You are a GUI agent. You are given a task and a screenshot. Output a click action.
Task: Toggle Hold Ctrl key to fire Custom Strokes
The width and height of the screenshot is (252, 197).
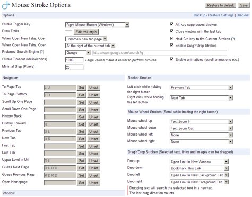click(x=171, y=38)
